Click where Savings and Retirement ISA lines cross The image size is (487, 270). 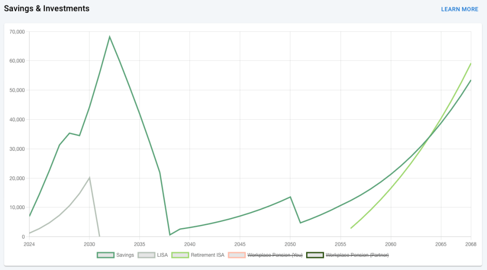431,135
